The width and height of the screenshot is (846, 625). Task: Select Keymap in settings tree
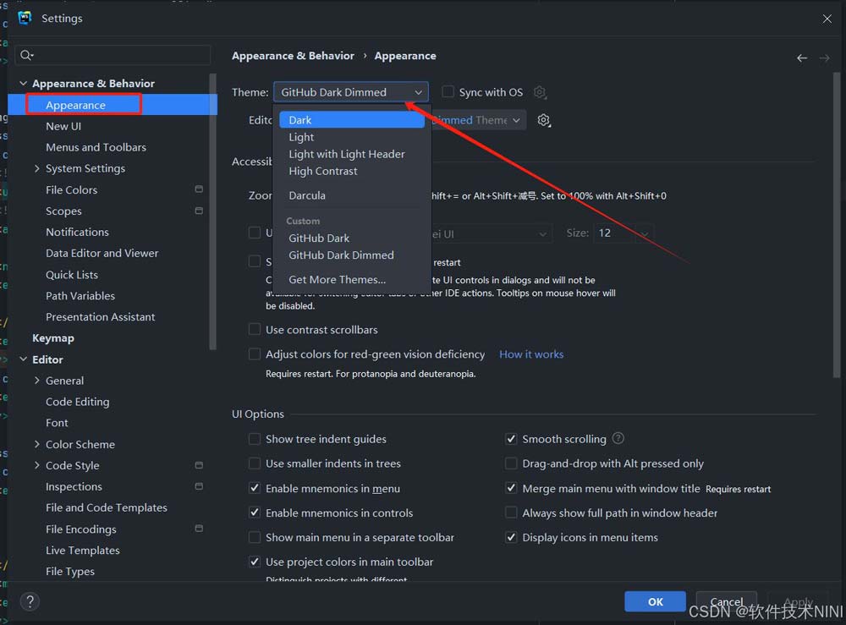point(53,338)
